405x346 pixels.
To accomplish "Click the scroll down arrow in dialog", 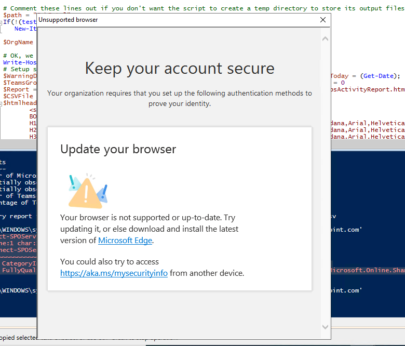I will [x=325, y=327].
